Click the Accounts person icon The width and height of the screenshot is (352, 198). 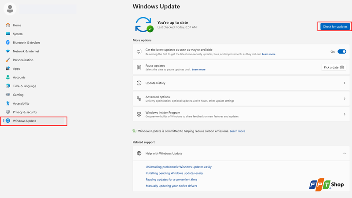click(x=8, y=77)
